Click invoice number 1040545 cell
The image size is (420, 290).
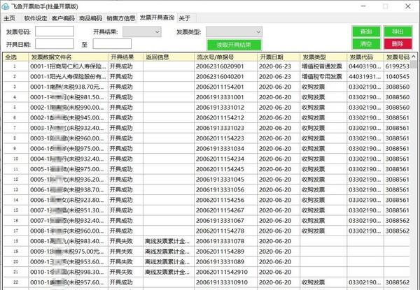397,77
